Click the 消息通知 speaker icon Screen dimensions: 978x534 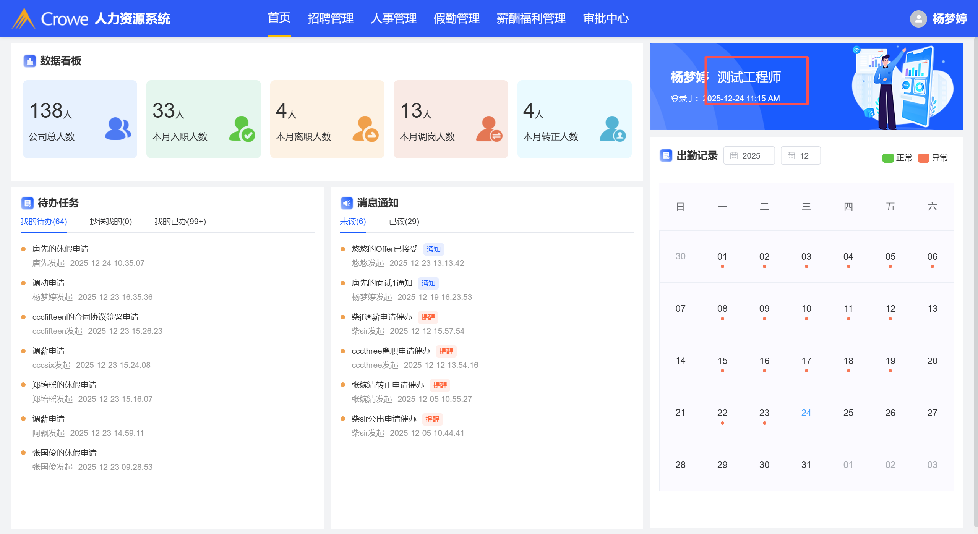[x=346, y=203]
